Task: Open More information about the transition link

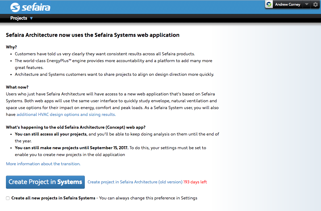Action: click(x=43, y=164)
